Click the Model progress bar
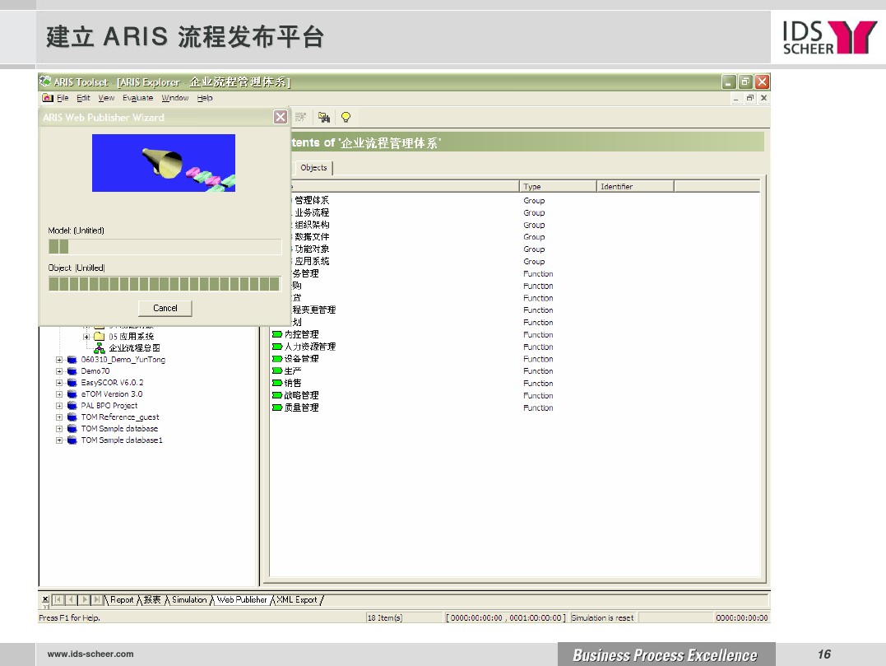The image size is (886, 666). click(x=165, y=246)
